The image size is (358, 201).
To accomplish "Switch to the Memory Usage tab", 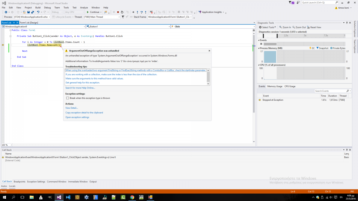I will (275, 86).
